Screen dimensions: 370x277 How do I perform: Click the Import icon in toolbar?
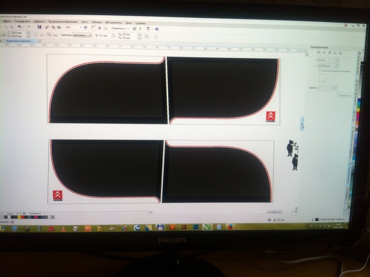(47, 27)
